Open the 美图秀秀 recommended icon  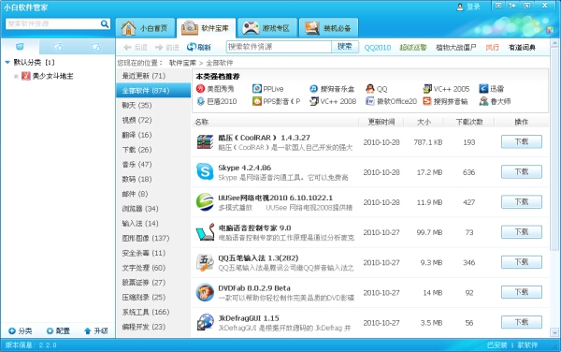(200, 88)
